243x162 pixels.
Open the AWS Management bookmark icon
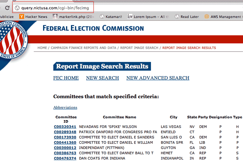[x=207, y=17]
